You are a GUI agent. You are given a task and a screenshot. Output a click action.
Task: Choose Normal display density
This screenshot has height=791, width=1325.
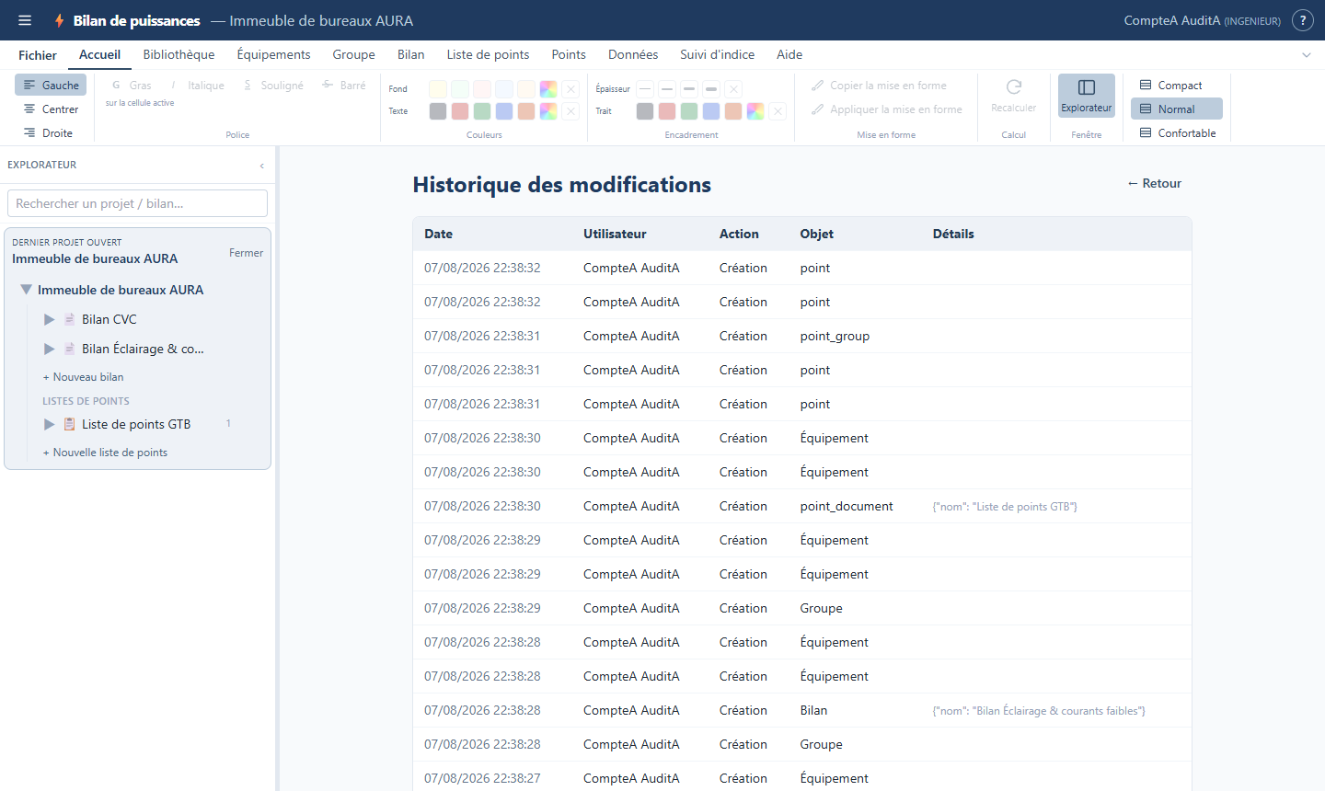point(1177,109)
